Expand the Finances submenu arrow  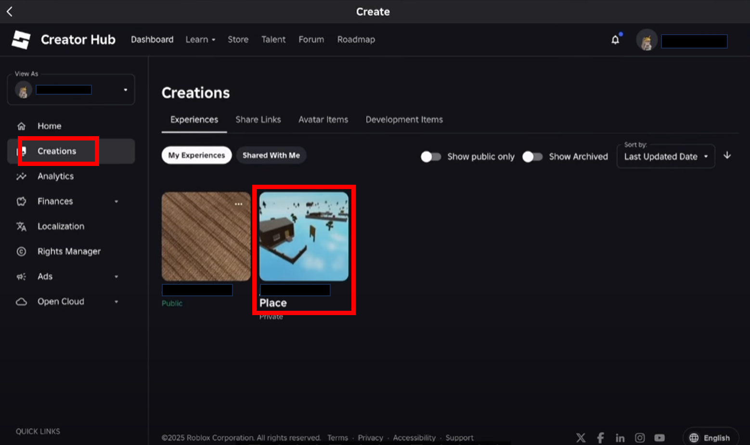tap(116, 202)
